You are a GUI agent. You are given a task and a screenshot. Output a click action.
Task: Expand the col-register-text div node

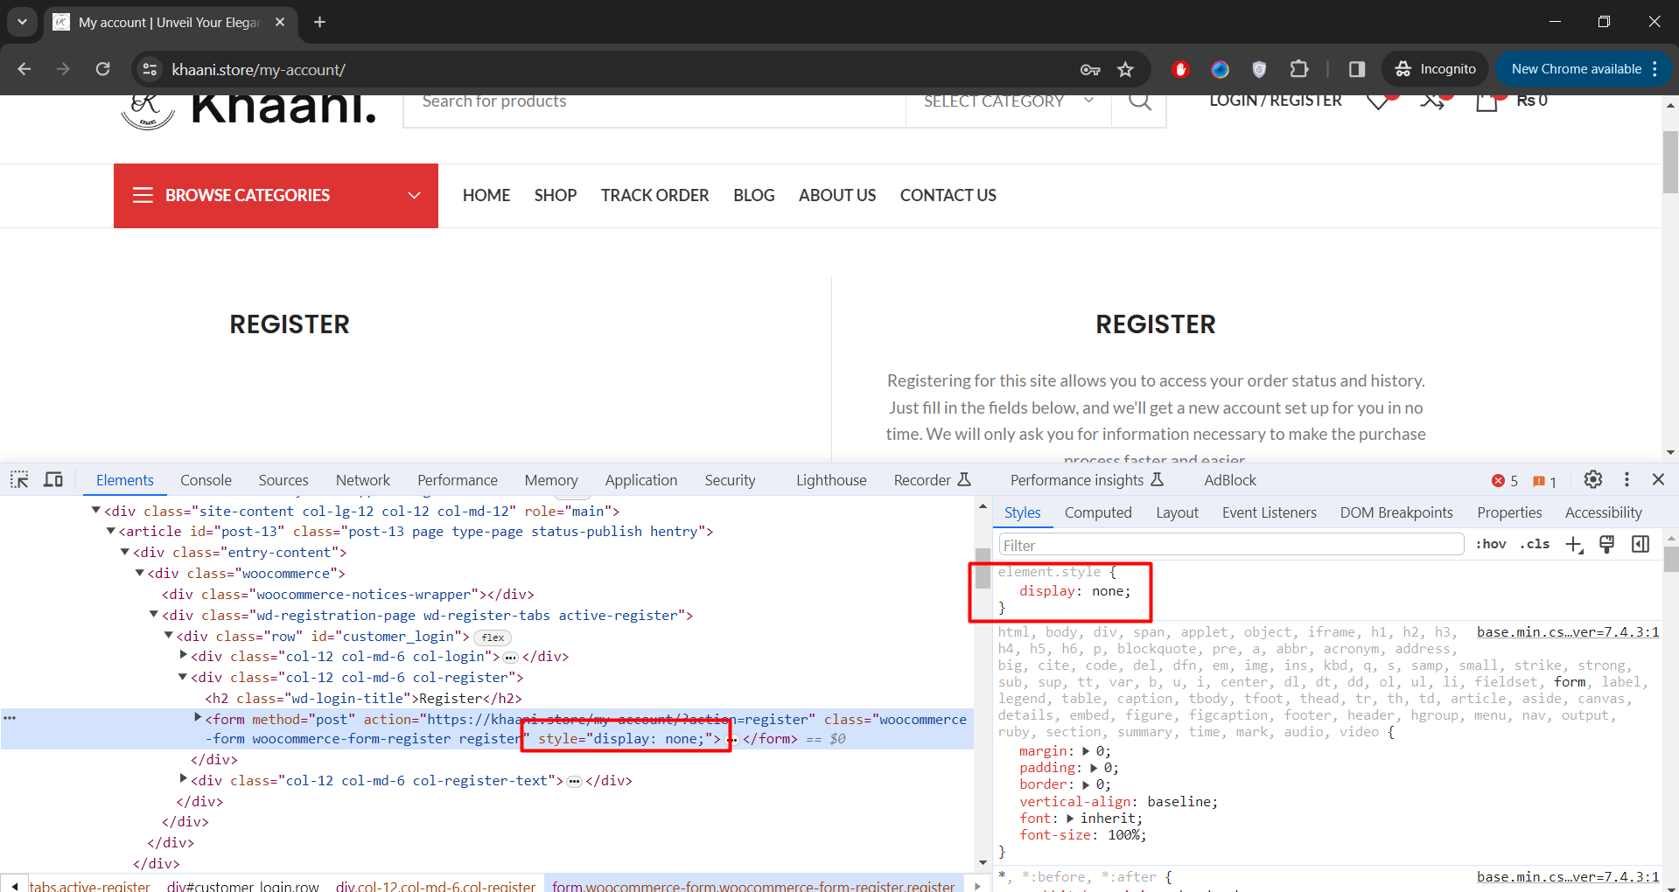click(x=183, y=779)
